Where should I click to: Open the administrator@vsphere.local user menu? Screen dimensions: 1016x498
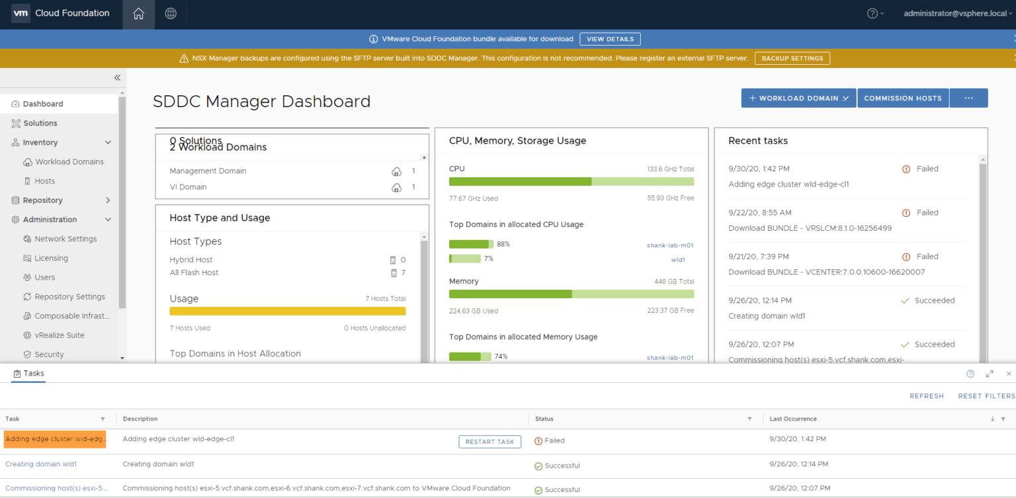point(959,14)
